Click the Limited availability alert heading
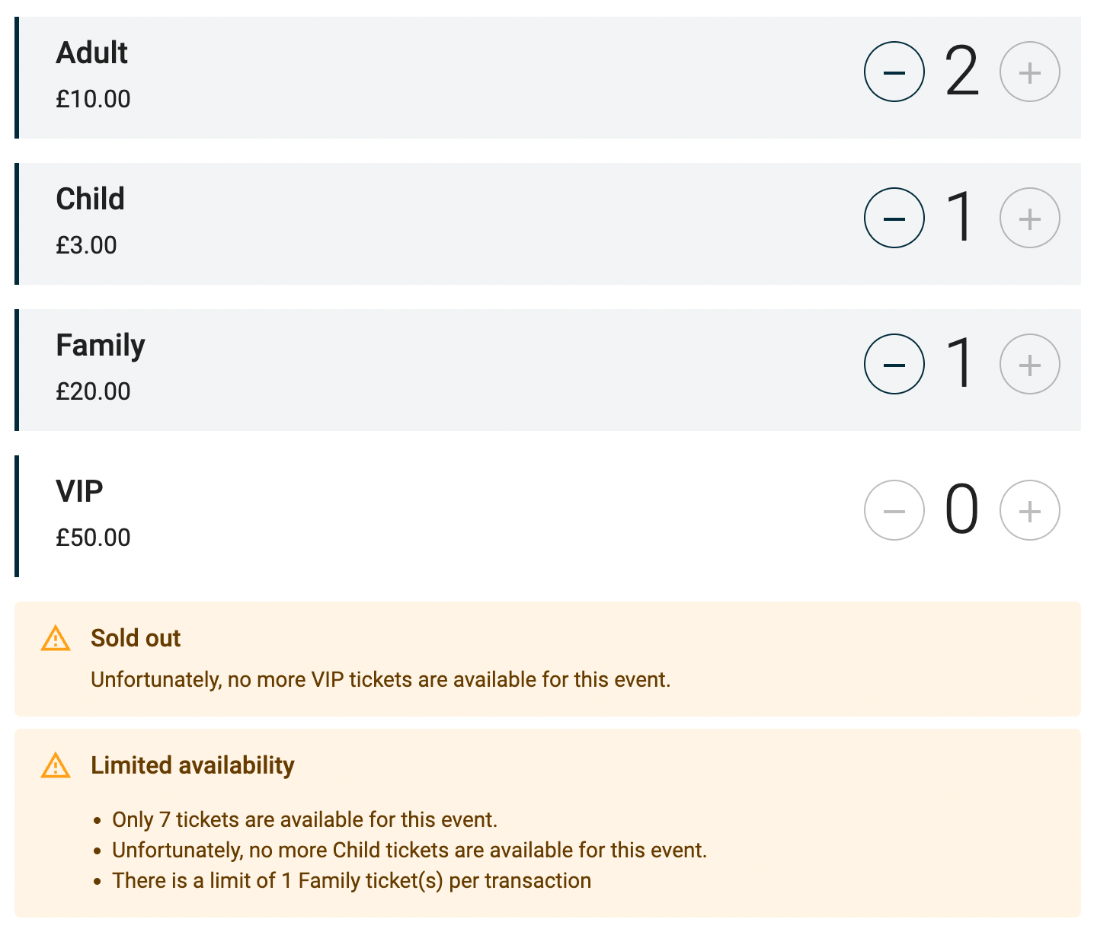 point(192,765)
